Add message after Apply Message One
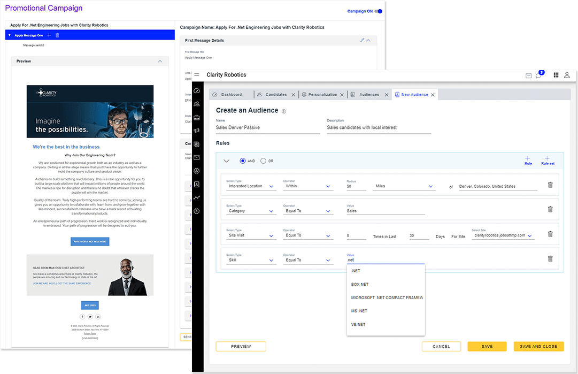 point(49,35)
